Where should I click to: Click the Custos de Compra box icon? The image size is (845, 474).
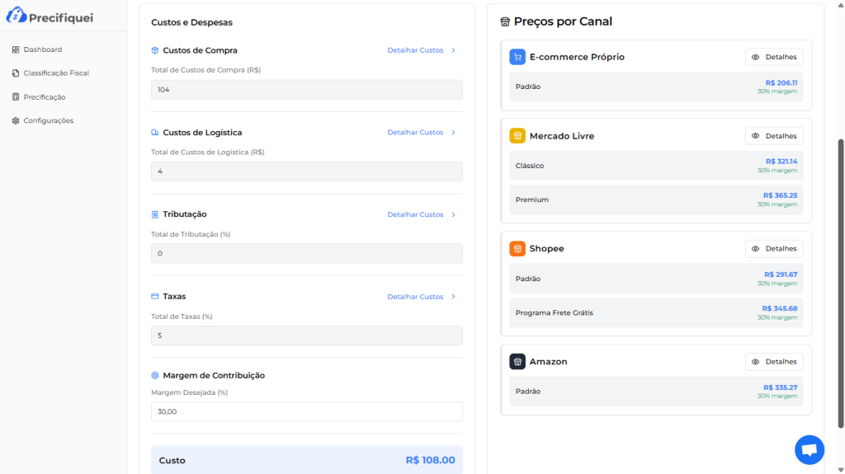click(x=155, y=50)
